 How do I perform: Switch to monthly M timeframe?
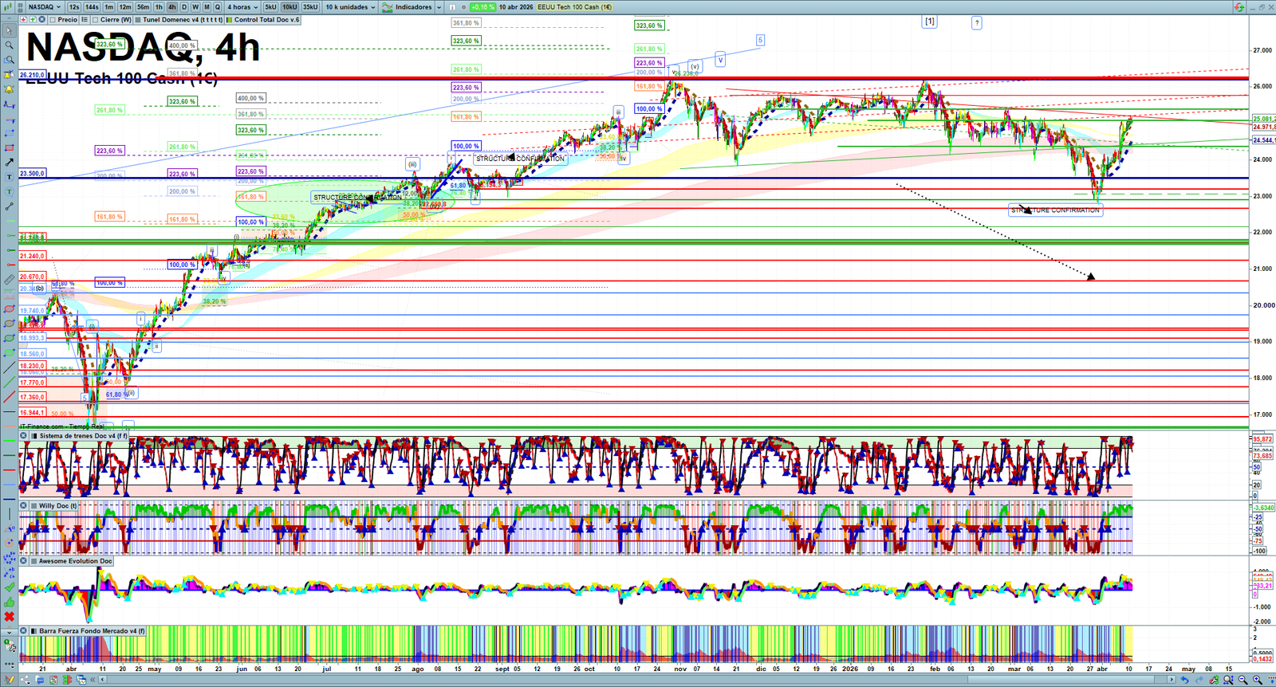coord(207,7)
